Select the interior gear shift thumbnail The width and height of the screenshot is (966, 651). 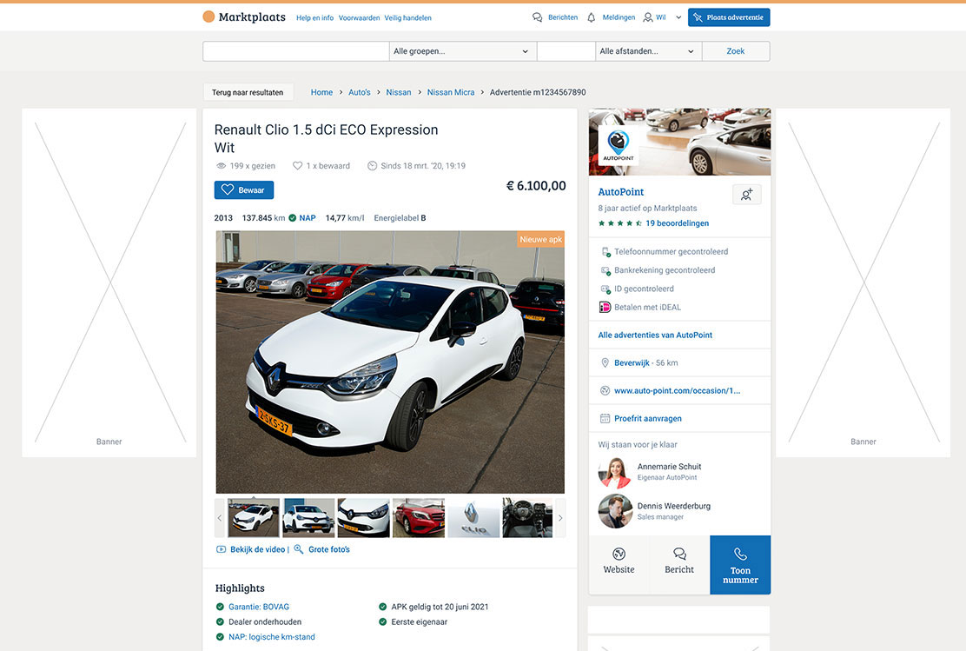click(527, 518)
